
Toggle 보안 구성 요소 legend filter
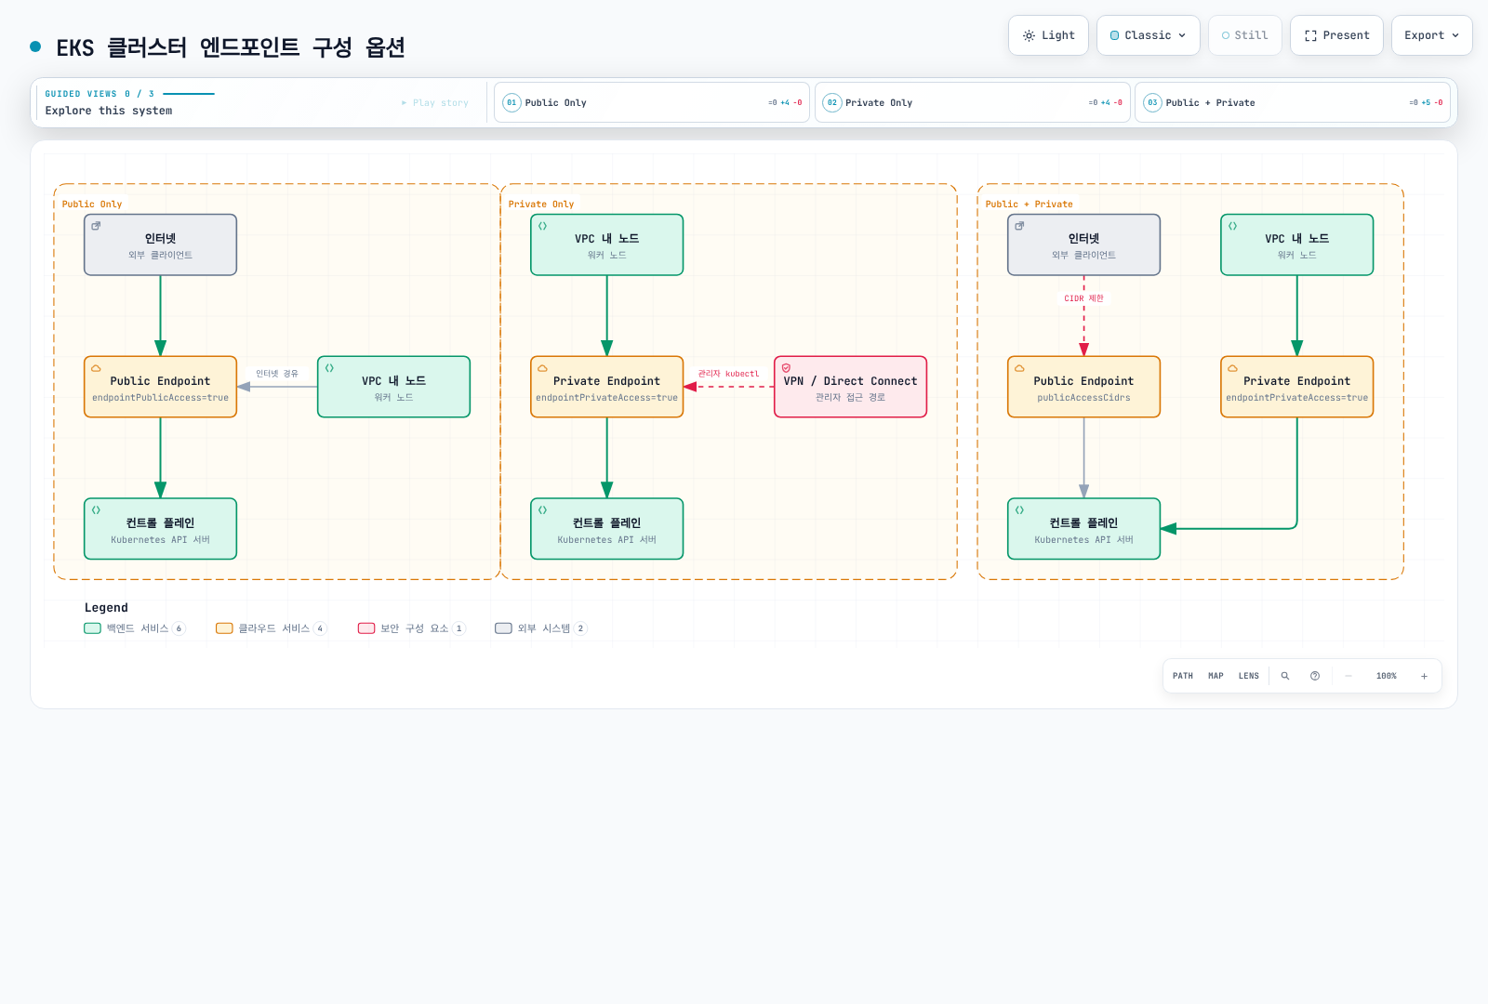click(x=412, y=628)
